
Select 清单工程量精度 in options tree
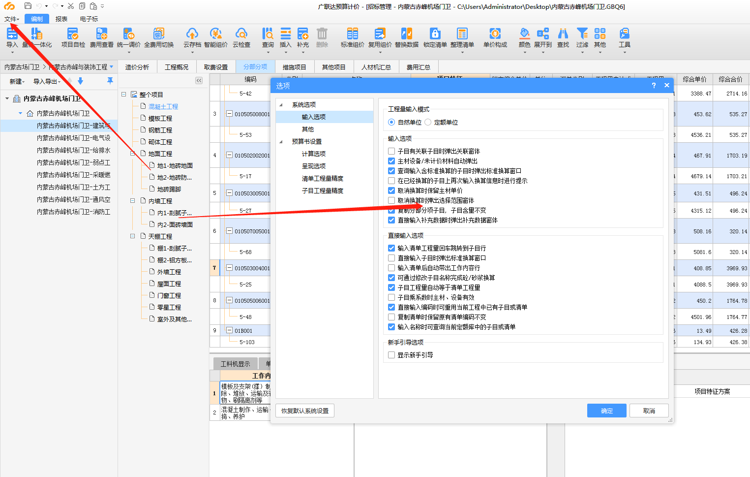coord(323,179)
